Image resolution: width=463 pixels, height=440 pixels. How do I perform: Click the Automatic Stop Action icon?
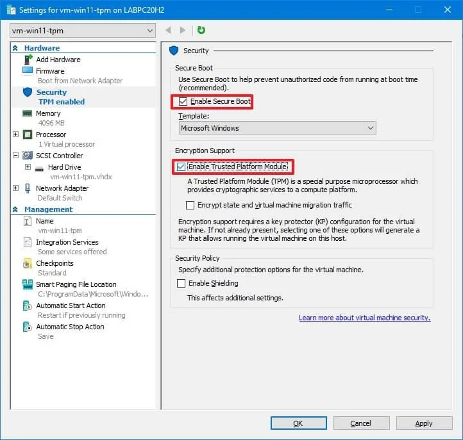[27, 327]
